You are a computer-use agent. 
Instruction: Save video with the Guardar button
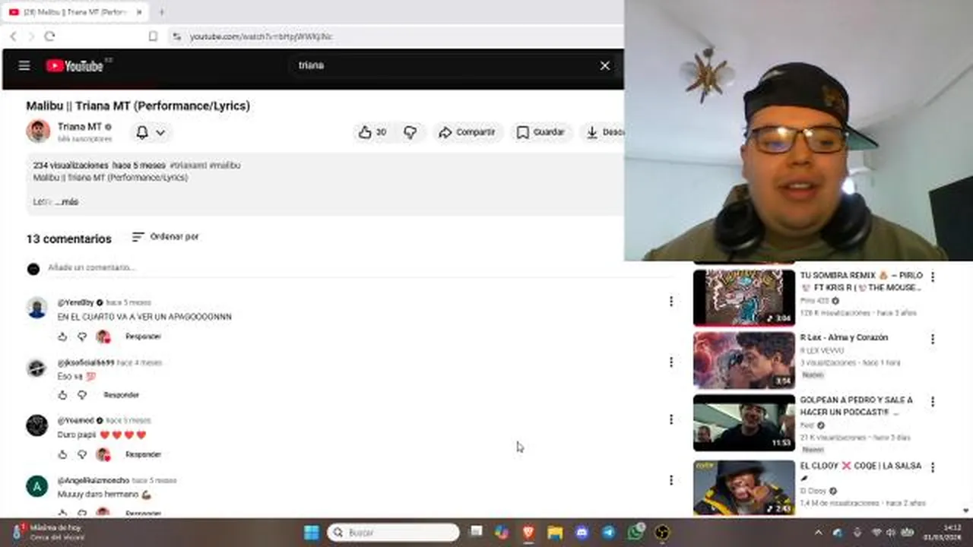click(x=540, y=132)
